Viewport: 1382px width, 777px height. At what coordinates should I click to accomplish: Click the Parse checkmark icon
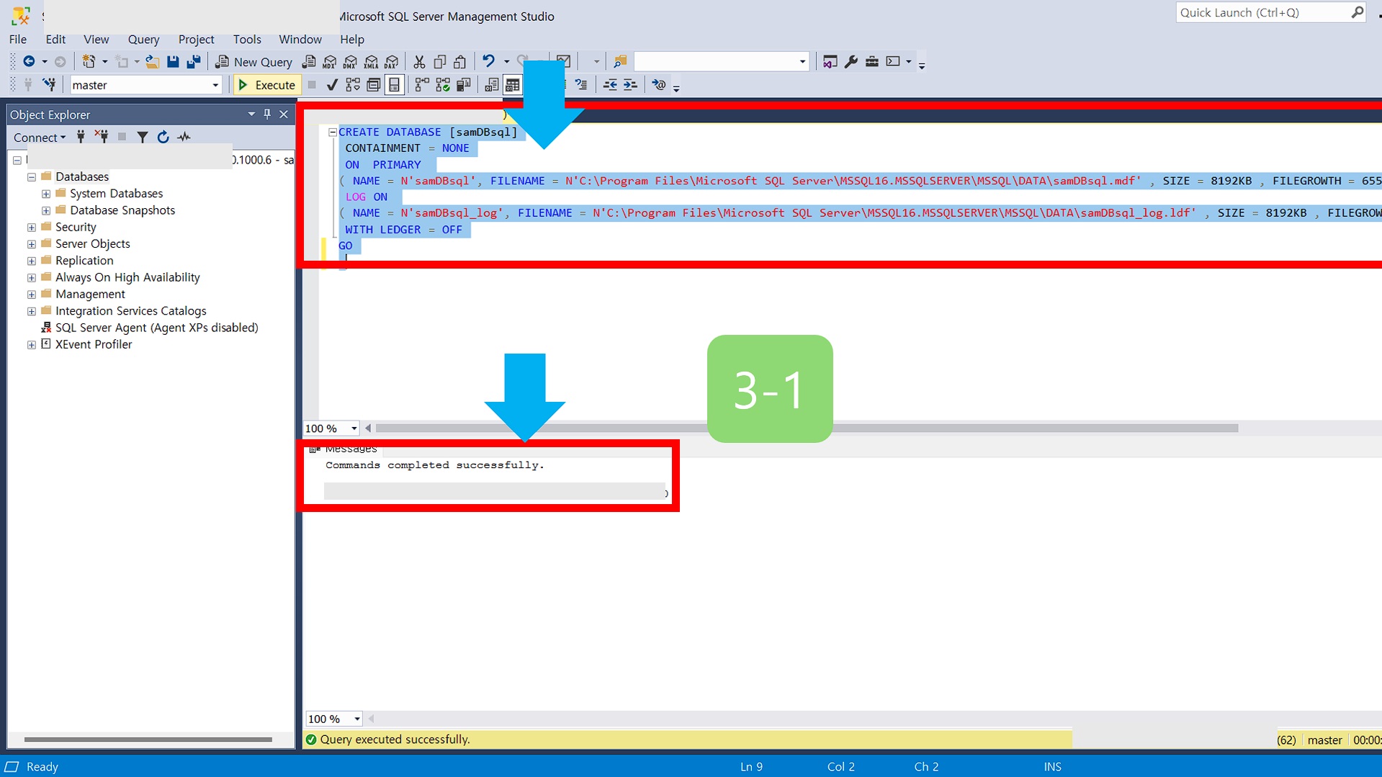coord(332,85)
